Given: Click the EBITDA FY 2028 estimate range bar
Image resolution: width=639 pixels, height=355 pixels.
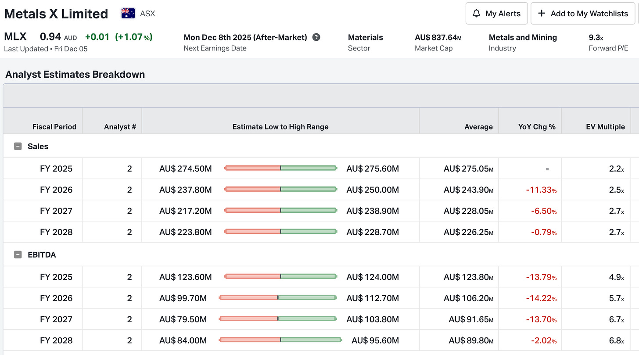Looking at the screenshot, I should click(x=280, y=340).
